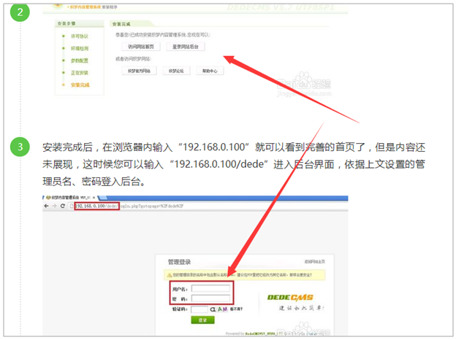Click the 访问网站首页 button

(x=141, y=46)
